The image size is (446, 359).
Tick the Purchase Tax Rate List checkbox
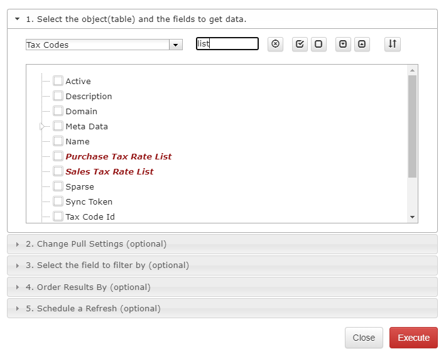[x=58, y=156]
